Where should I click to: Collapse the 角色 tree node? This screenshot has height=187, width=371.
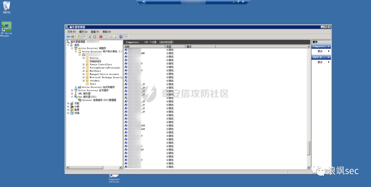click(68, 45)
